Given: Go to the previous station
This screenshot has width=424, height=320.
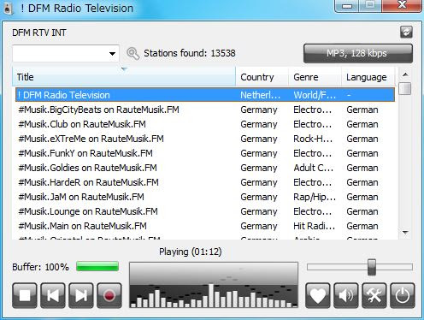Looking at the screenshot, I should [53, 295].
